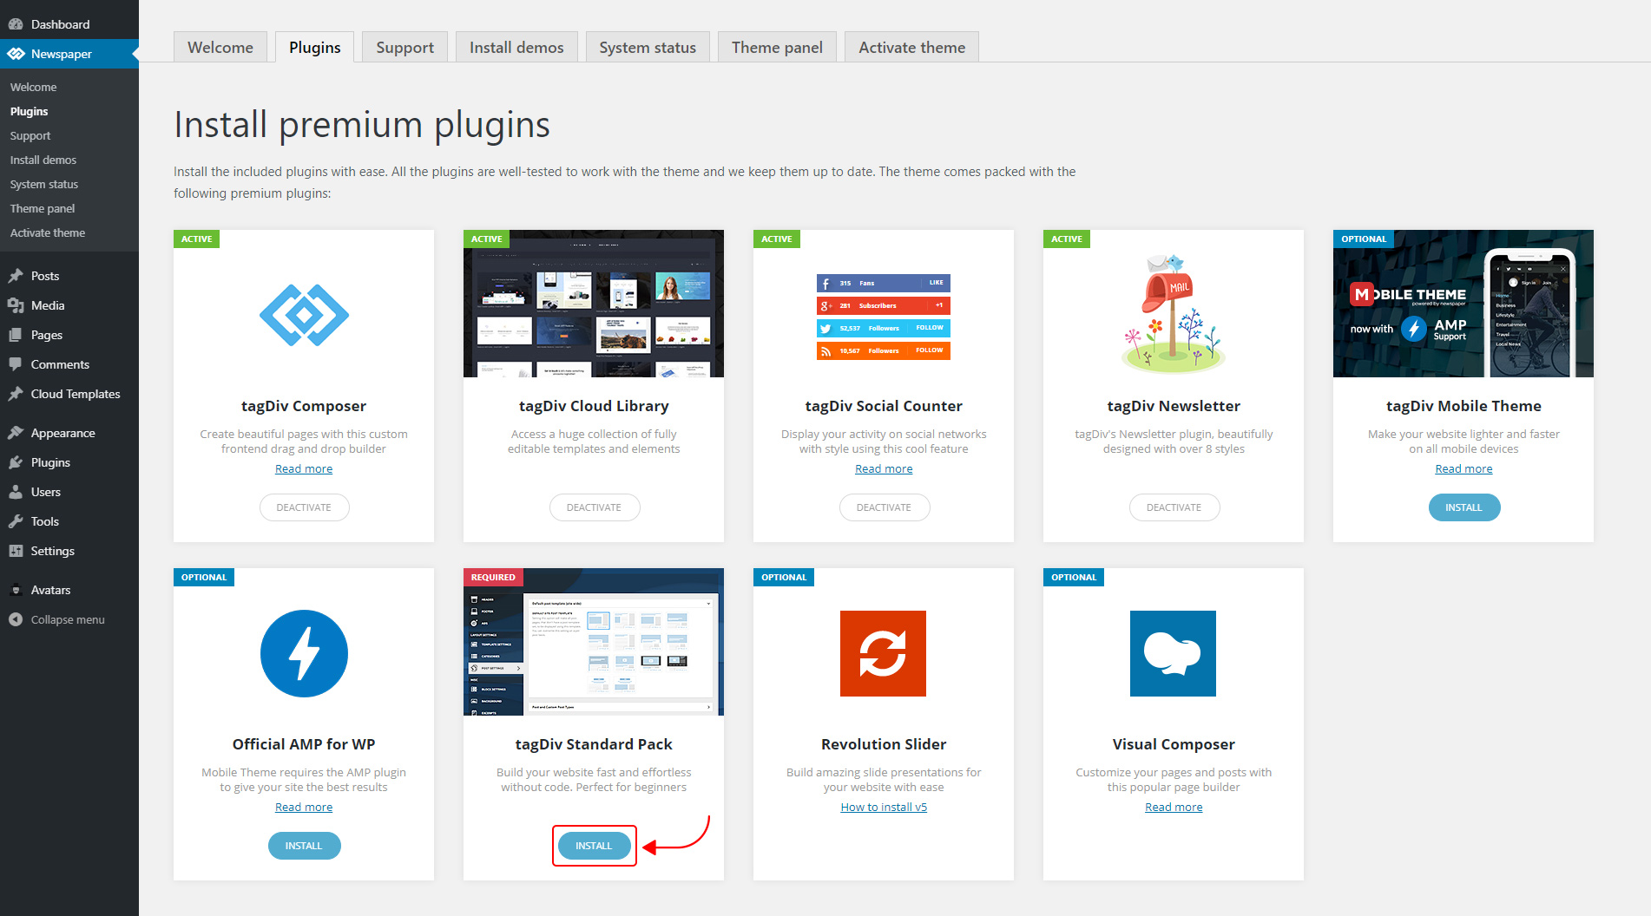Click the Avatars icon in sidebar
The image size is (1651, 916).
(x=16, y=590)
